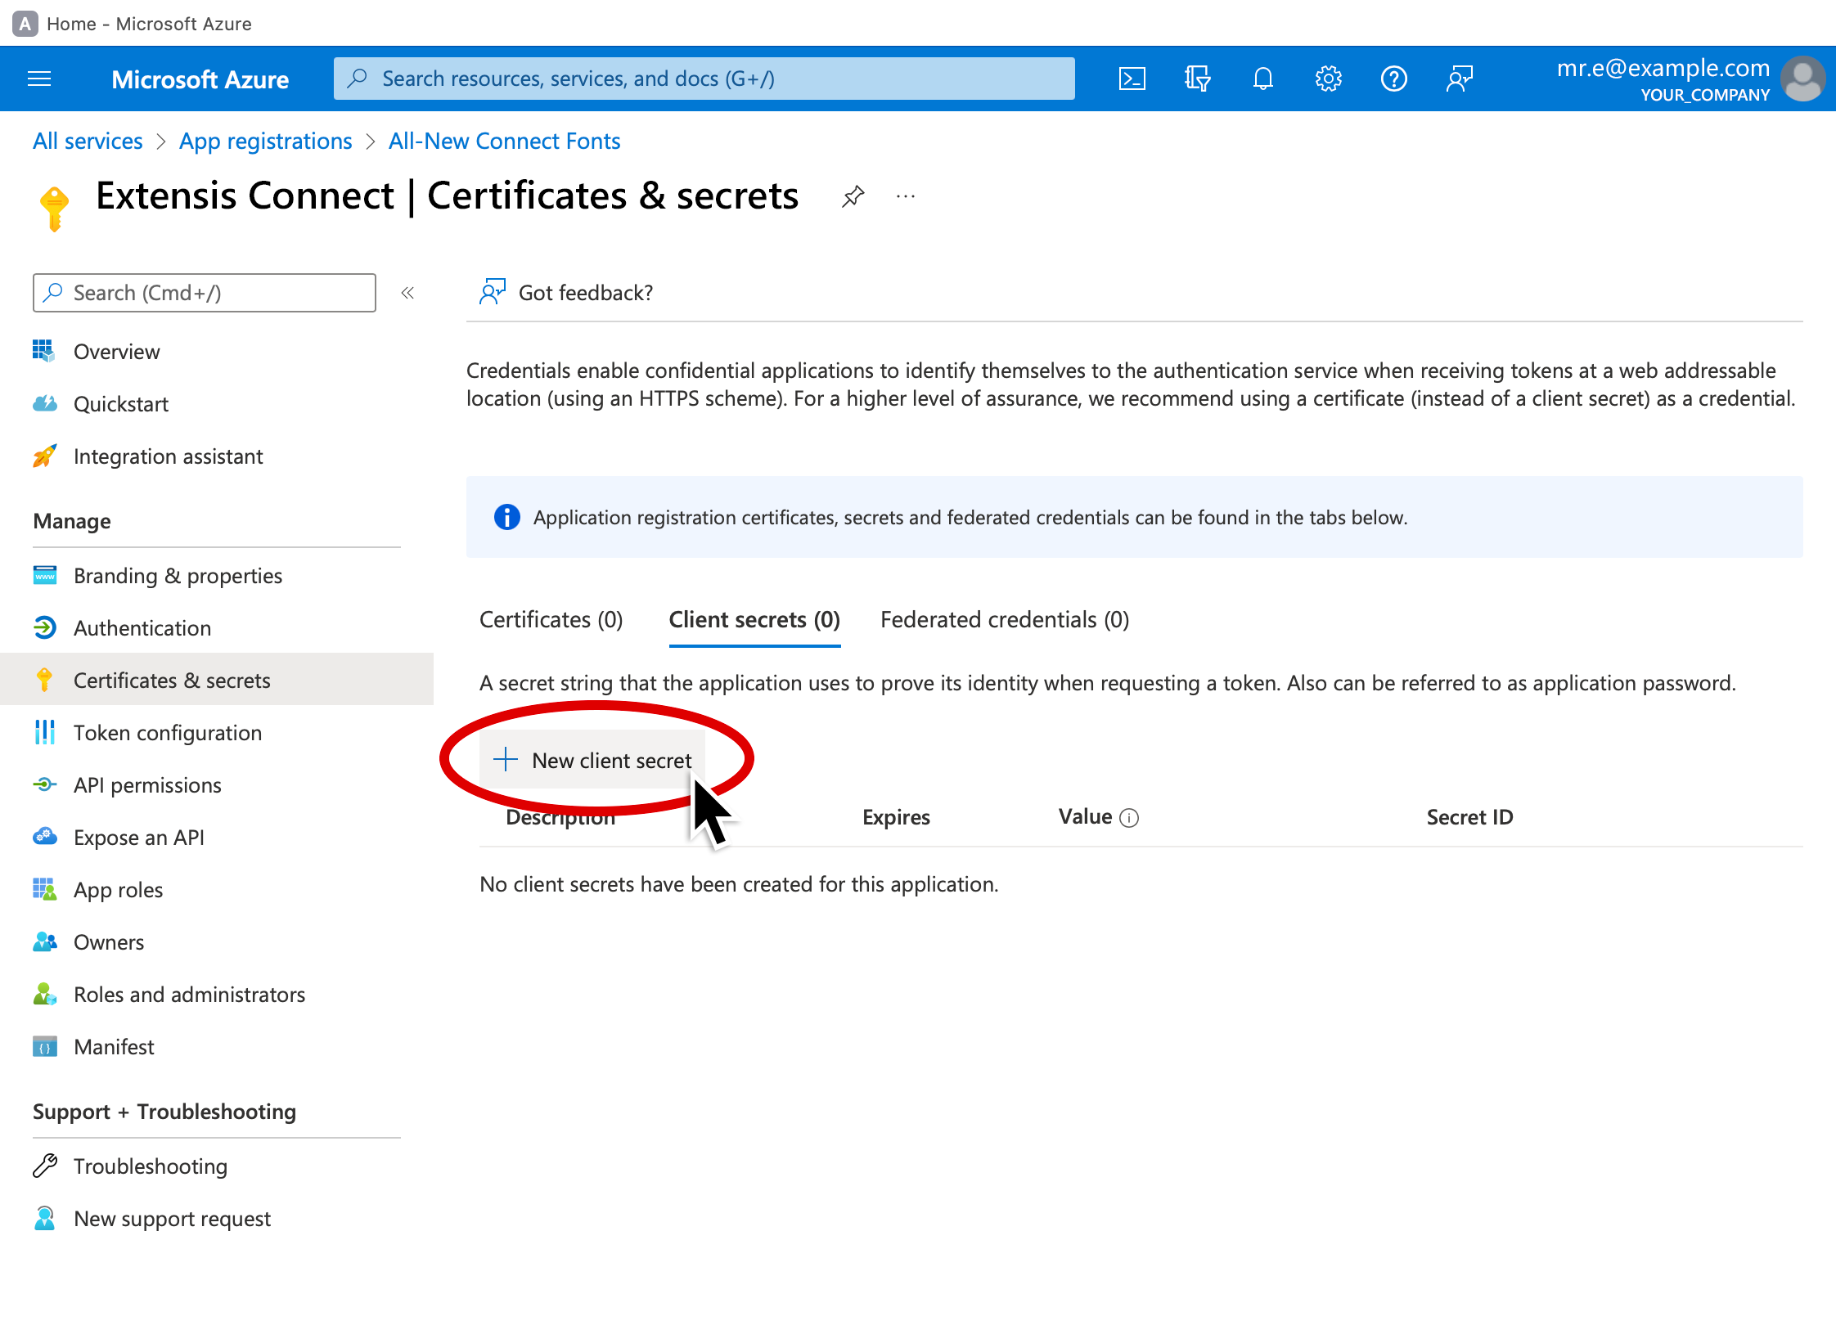Viewport: 1836px width, 1330px height.
Task: Click the Quickstart cloud icon
Action: (x=44, y=403)
